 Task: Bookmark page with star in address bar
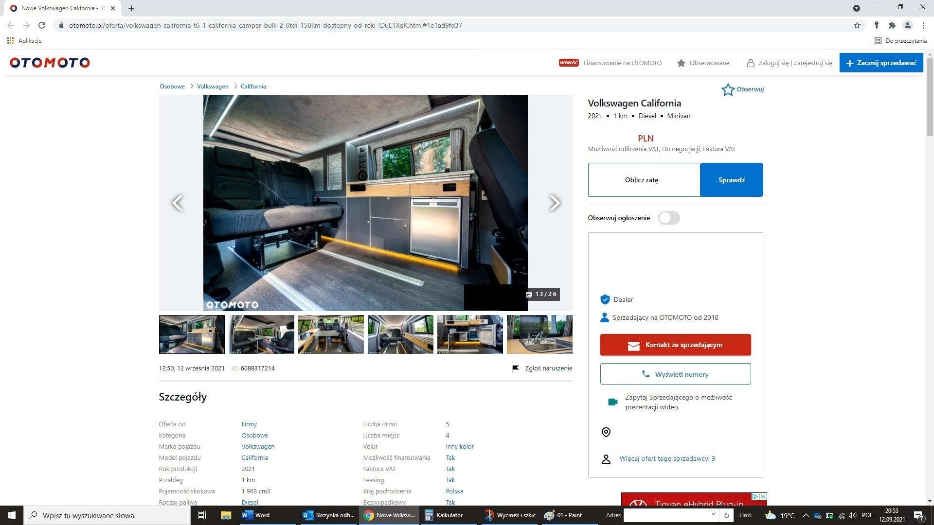857,25
